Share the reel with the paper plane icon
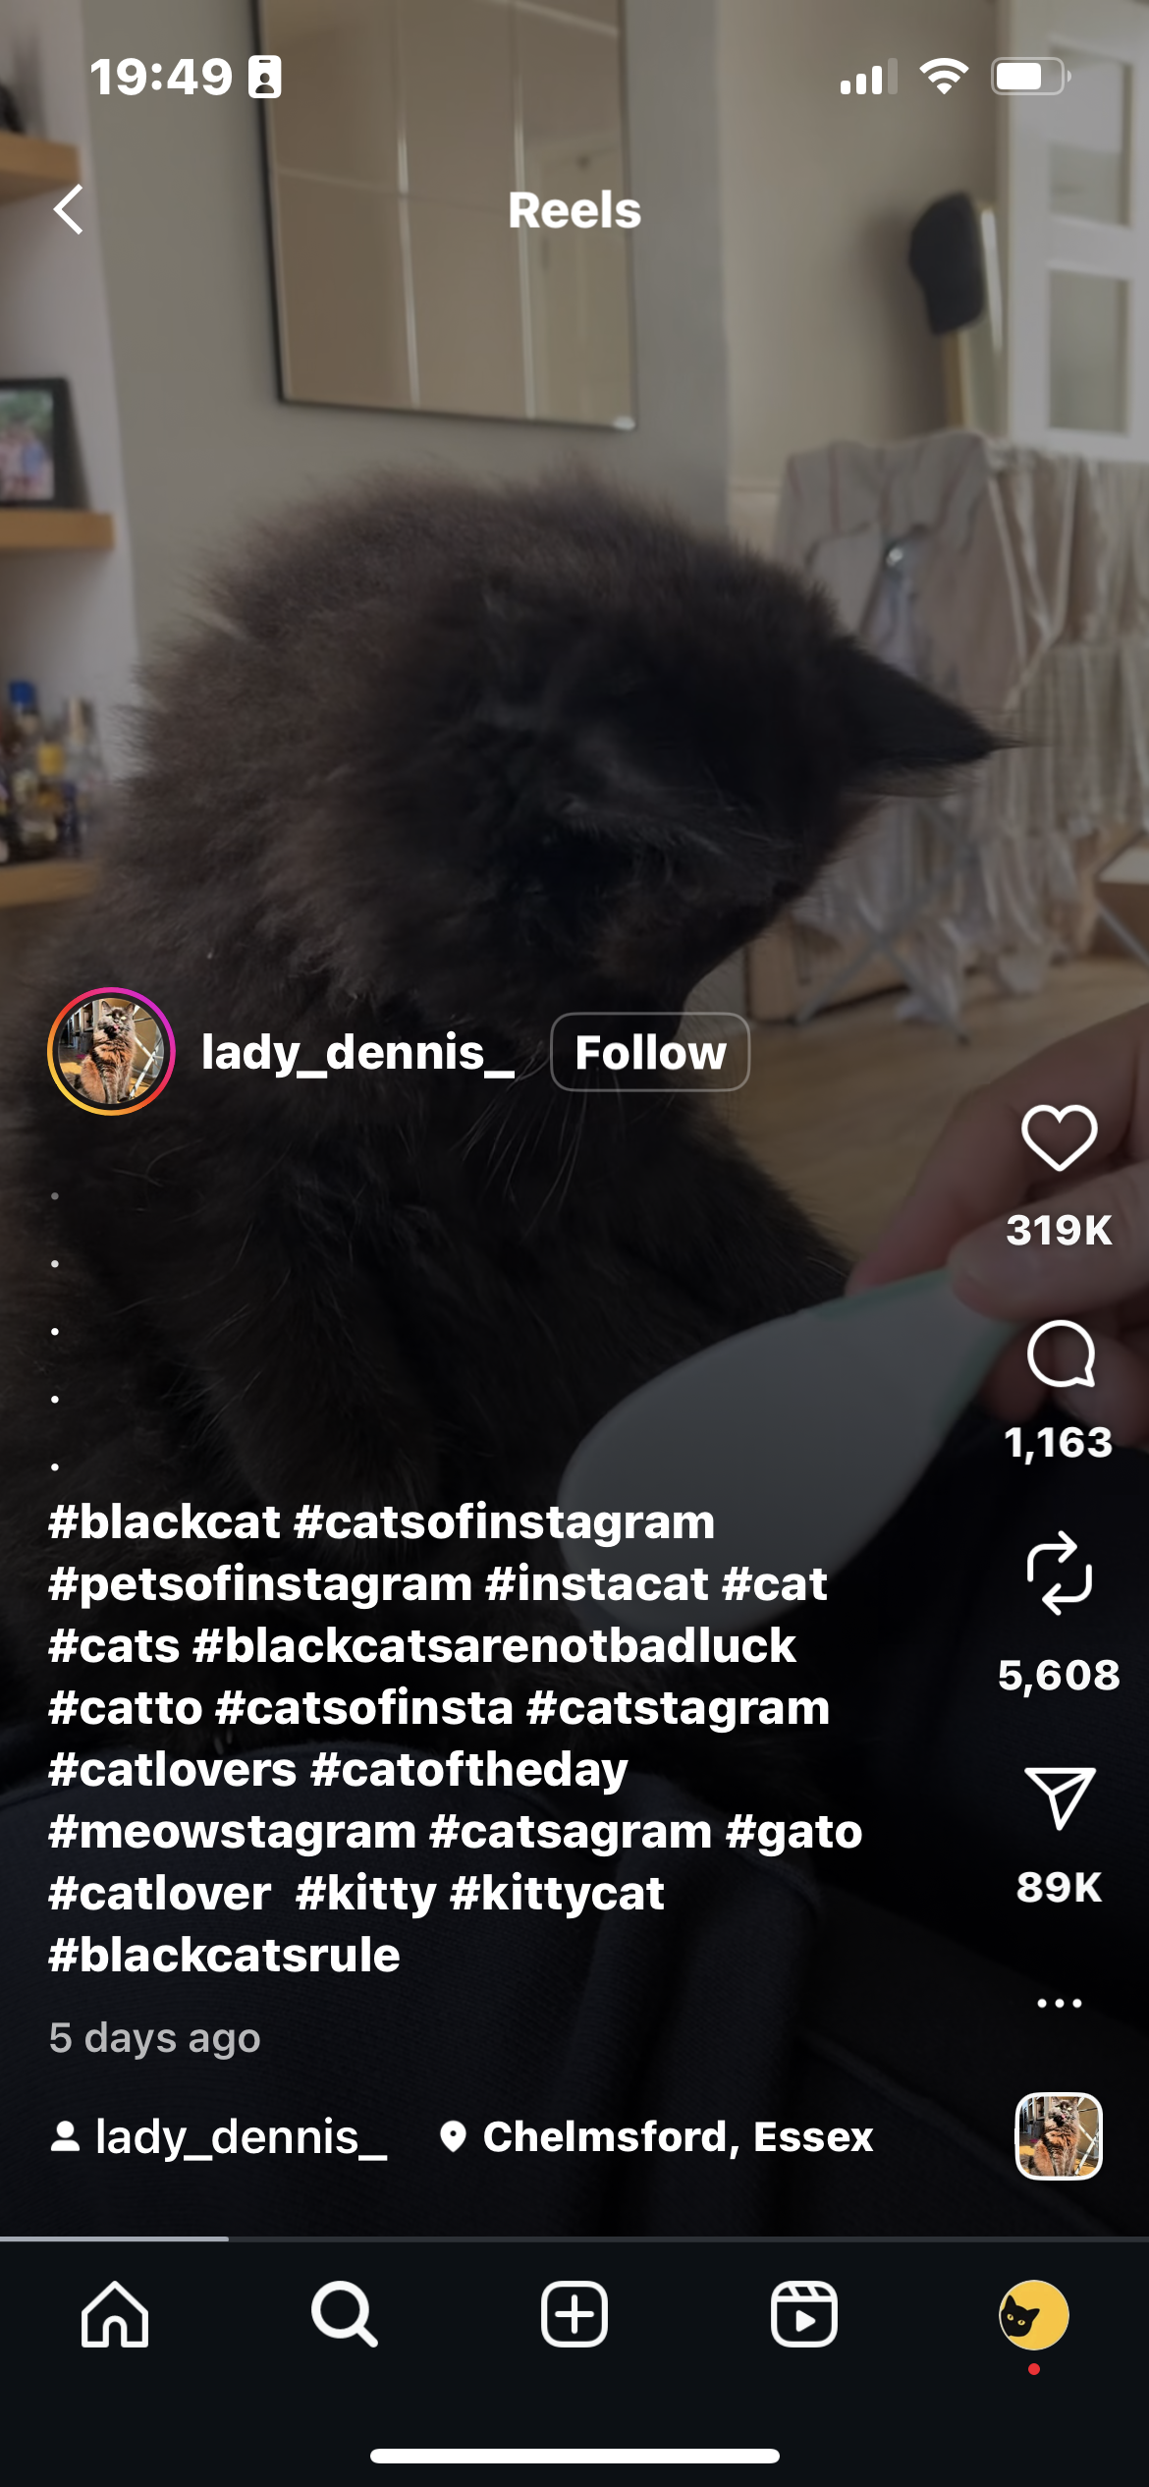The width and height of the screenshot is (1149, 2487). [x=1059, y=1797]
